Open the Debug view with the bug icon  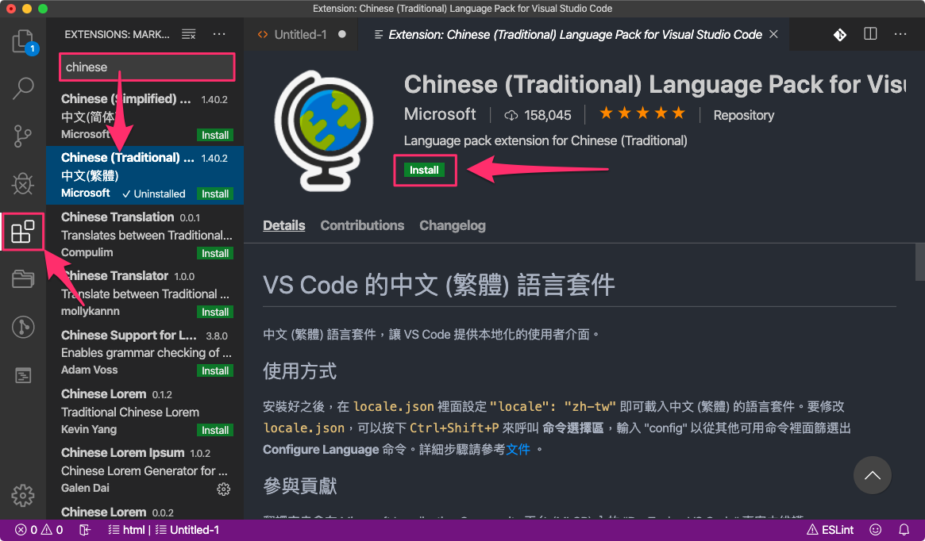tap(23, 183)
